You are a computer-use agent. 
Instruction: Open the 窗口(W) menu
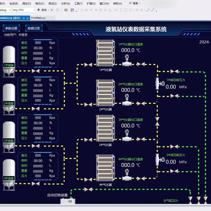pyautogui.click(x=104, y=4)
